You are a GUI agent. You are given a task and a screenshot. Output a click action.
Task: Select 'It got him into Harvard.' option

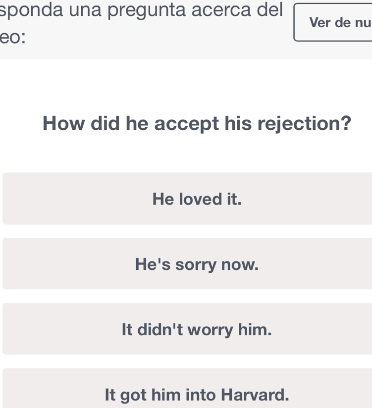[197, 394]
